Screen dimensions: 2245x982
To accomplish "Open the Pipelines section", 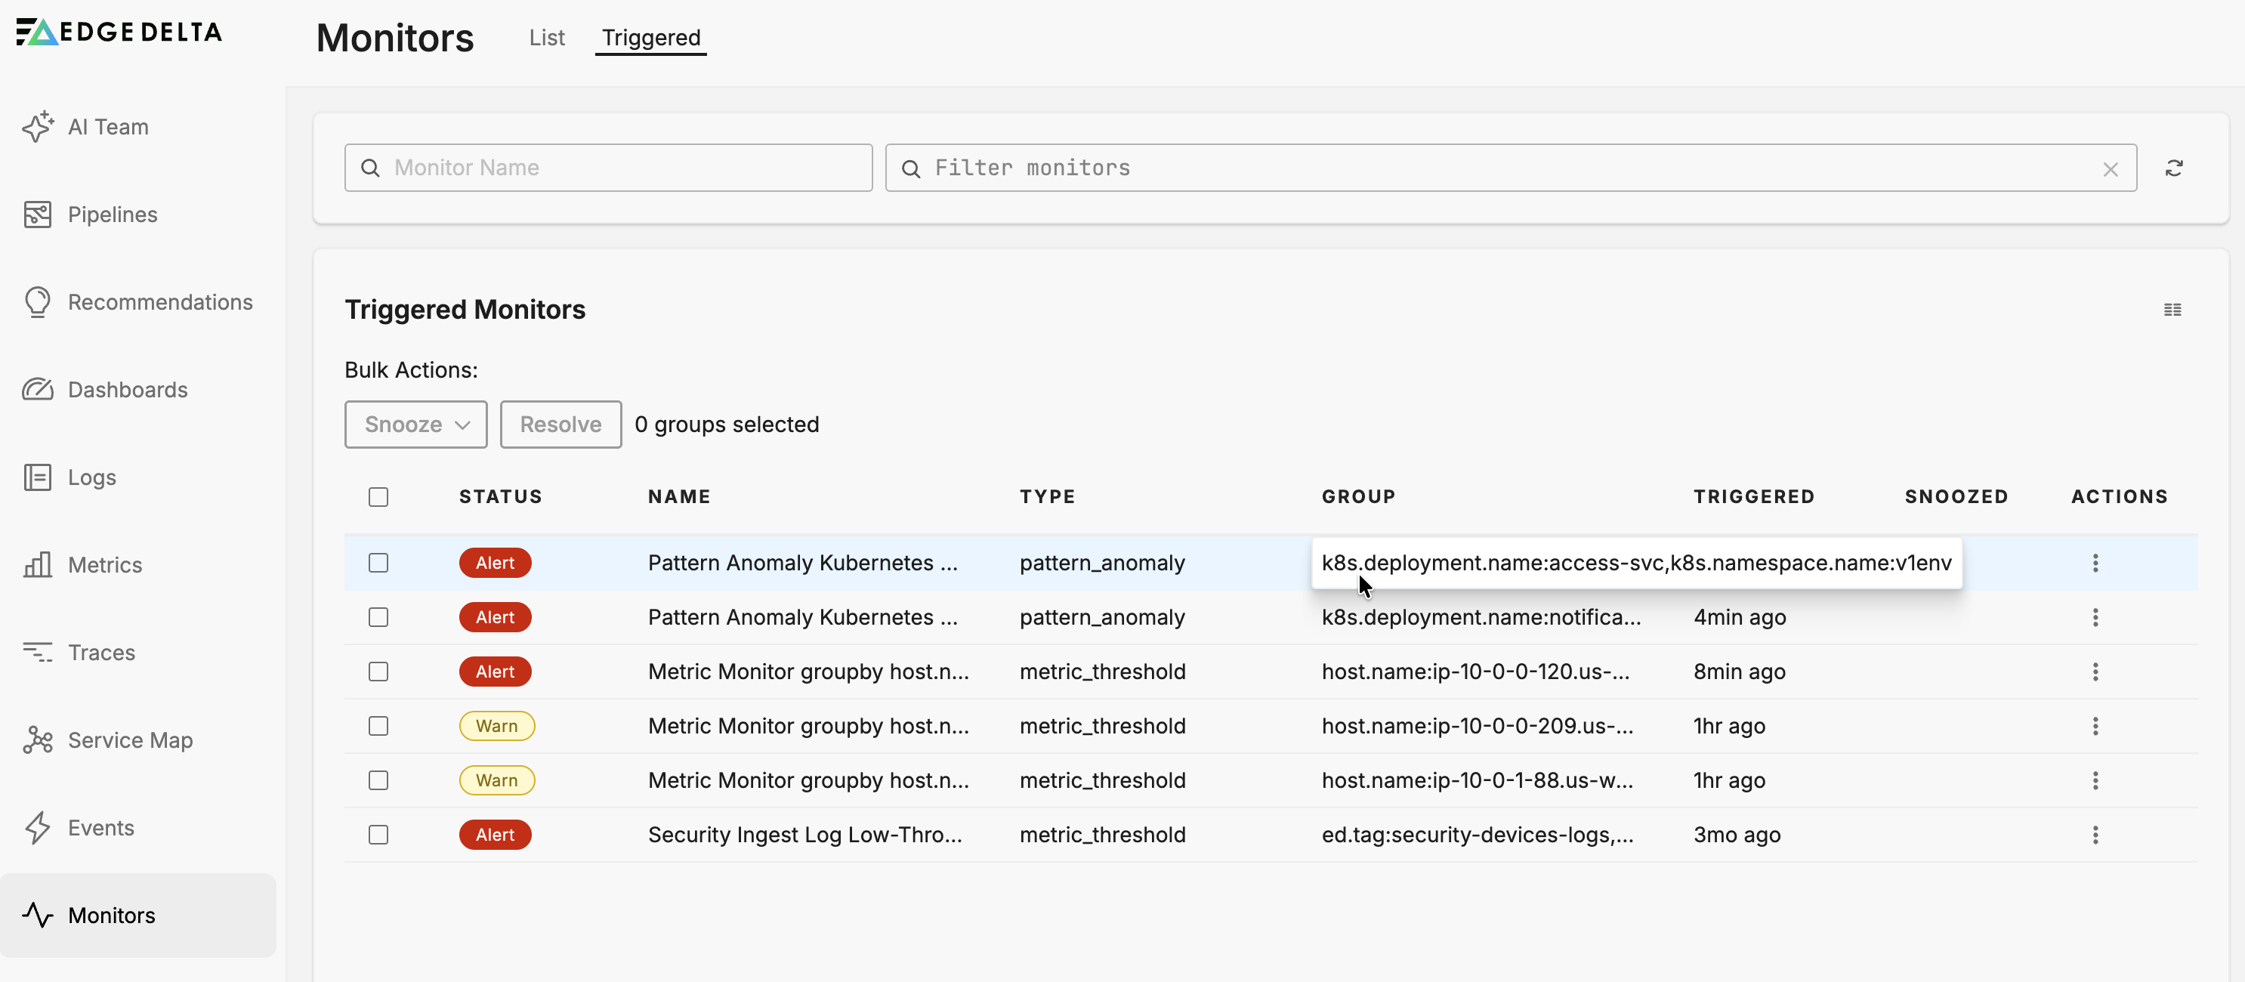I will click(113, 214).
